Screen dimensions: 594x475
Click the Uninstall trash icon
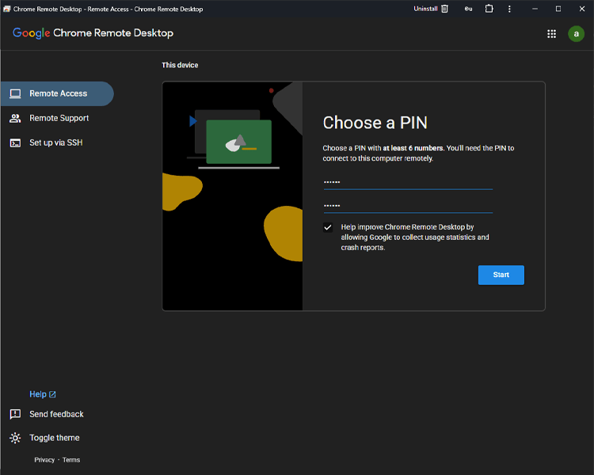(x=445, y=9)
